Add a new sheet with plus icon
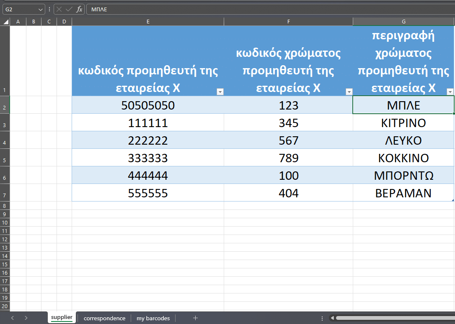The image size is (455, 324). point(195,318)
